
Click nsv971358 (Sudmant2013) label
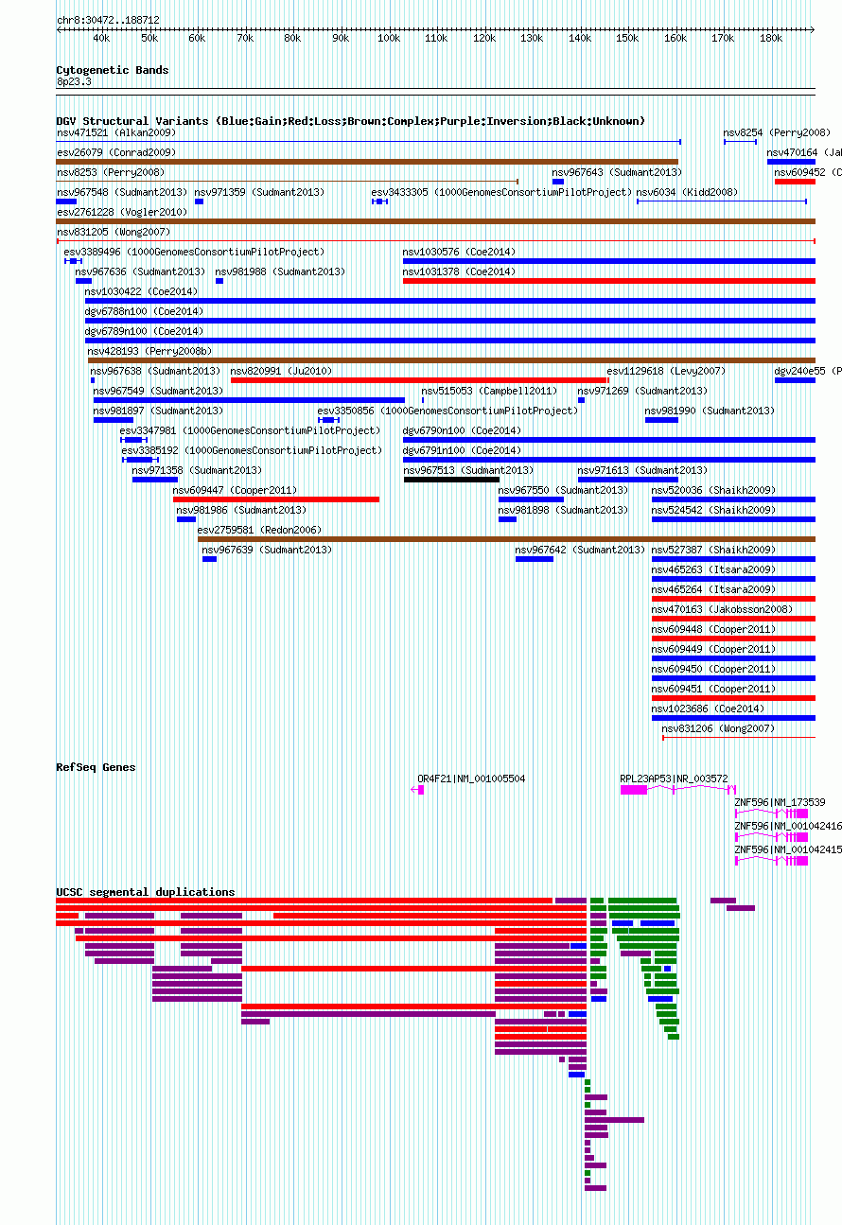(x=198, y=471)
